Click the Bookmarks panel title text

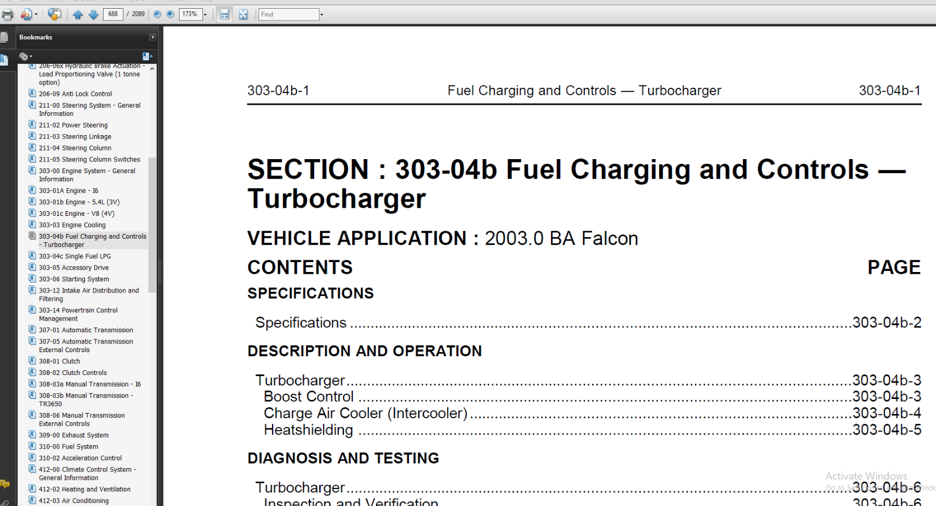point(36,37)
